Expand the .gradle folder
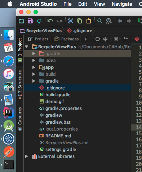This screenshot has width=142, height=172. click(34, 54)
